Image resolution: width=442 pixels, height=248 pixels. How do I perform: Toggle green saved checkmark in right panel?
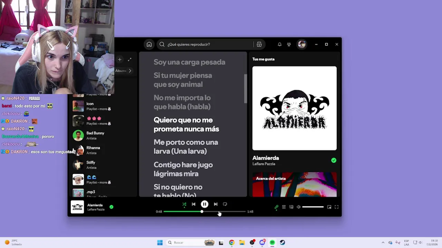coord(334,160)
